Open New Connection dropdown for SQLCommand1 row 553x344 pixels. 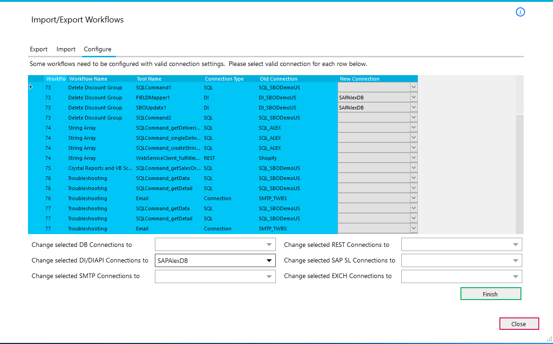[x=414, y=87]
